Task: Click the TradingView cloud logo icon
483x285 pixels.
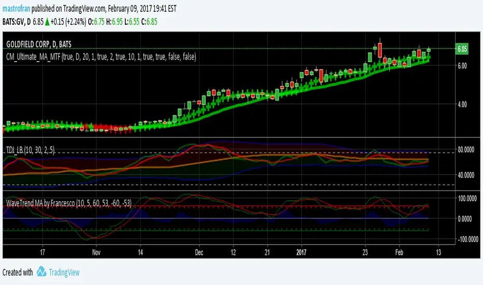Action: (41, 272)
